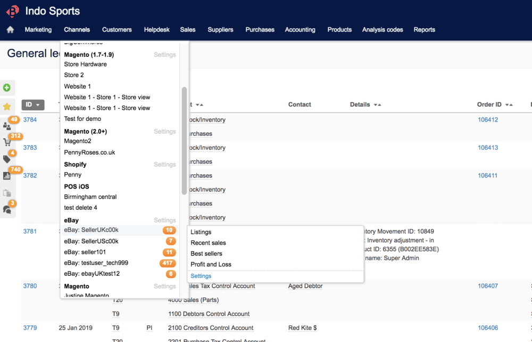Open the customers sidebar icon

[x=7, y=126]
